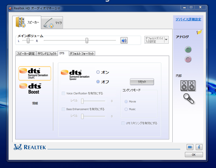Open デフォルトデバイスの設定 dropdown arrow
Screen dimensions: 216x168
point(166,40)
